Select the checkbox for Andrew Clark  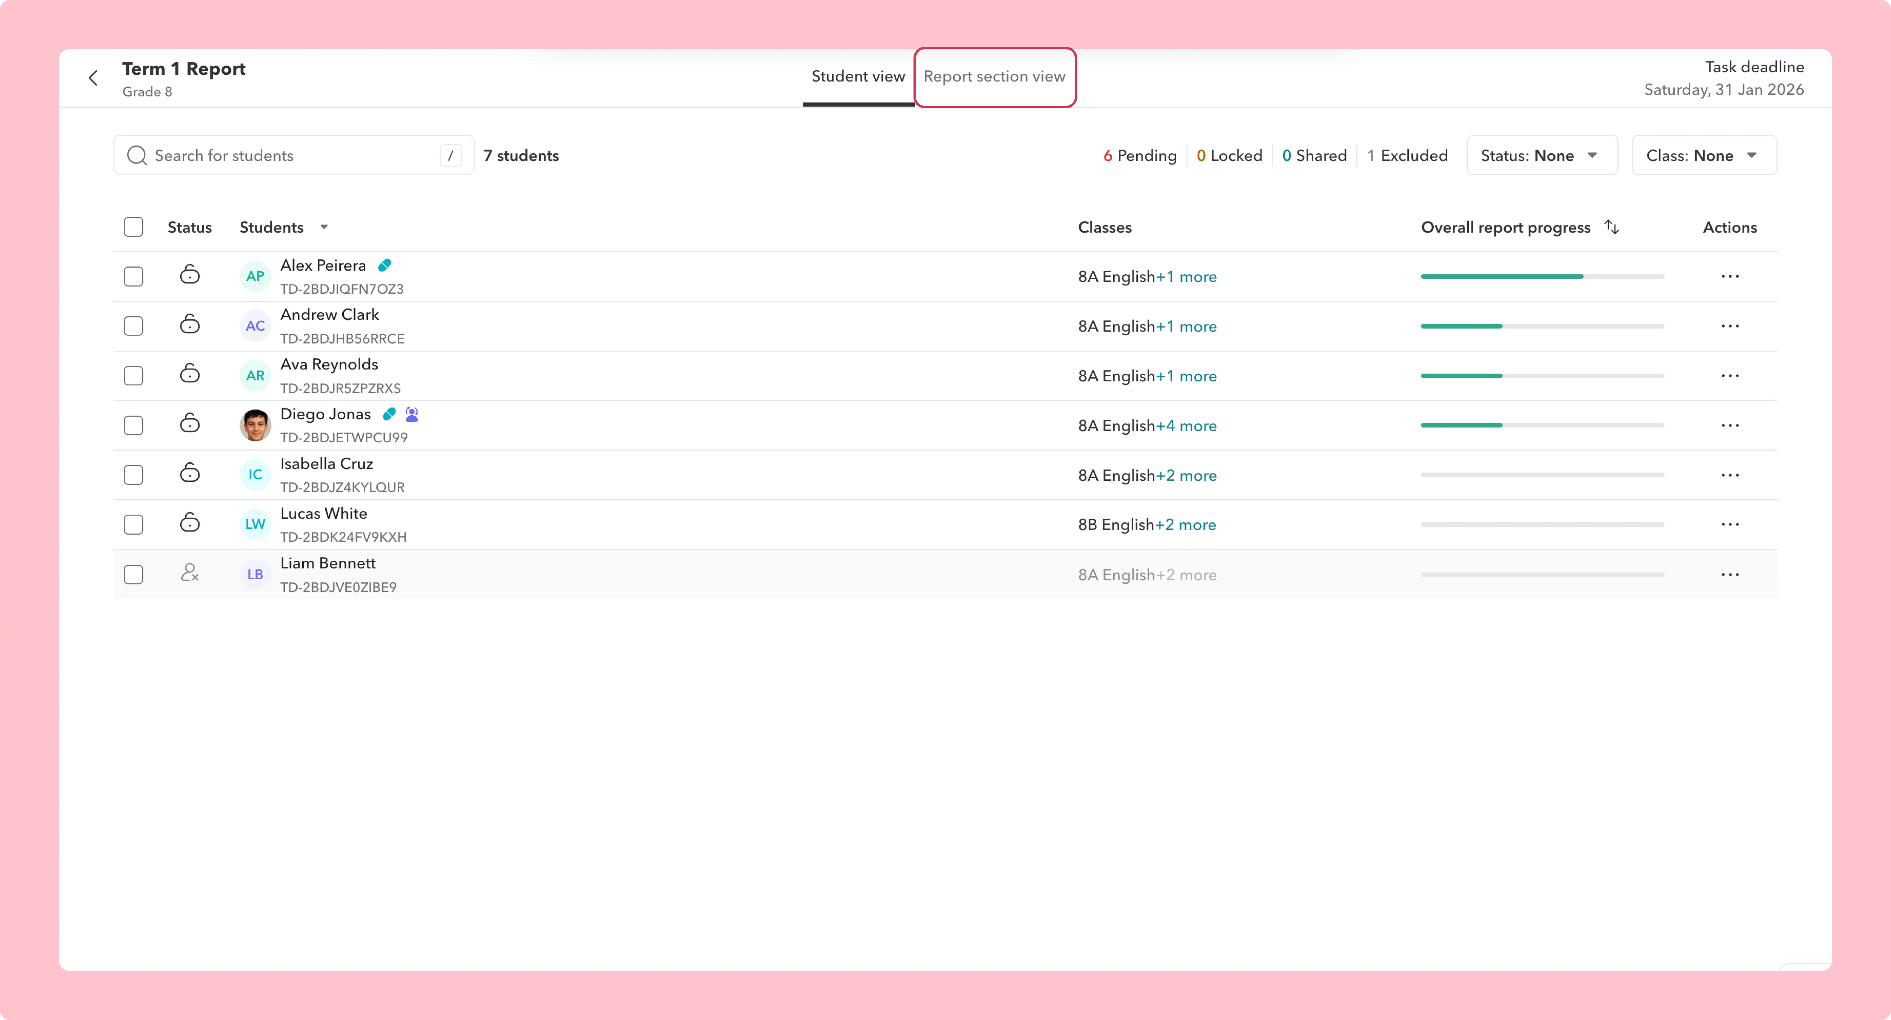point(134,326)
